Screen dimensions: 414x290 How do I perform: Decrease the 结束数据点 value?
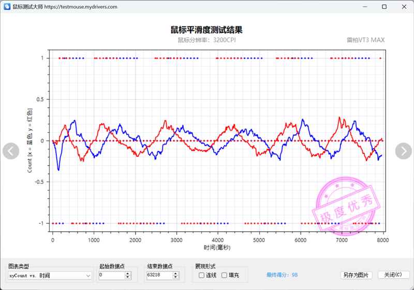click(175, 278)
